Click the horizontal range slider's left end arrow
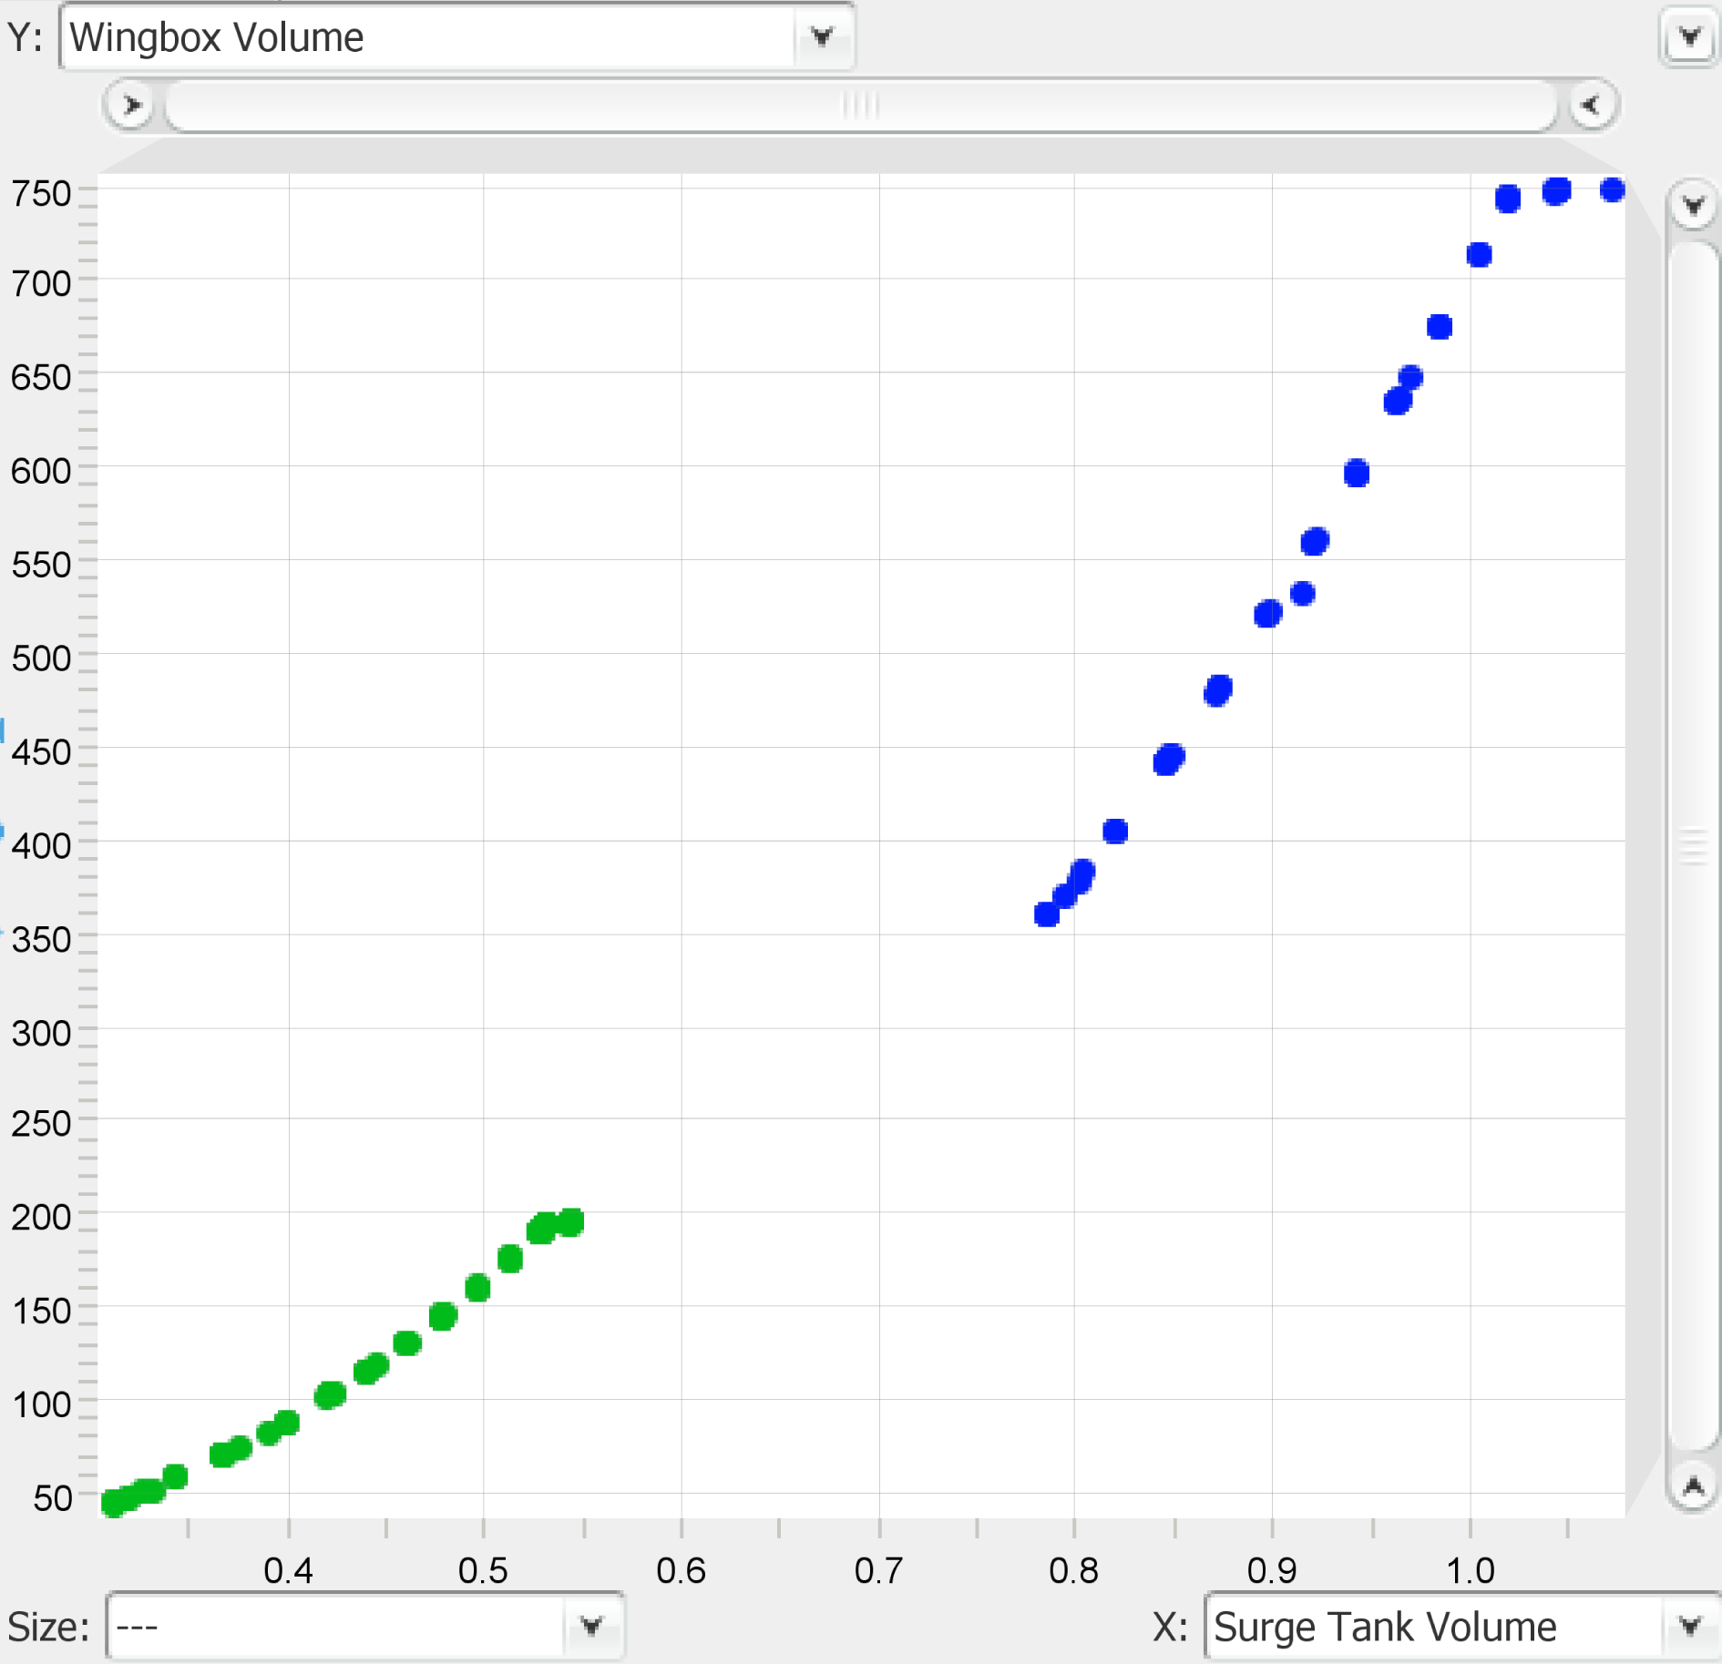Screen dimensions: 1722x1664 (x=131, y=106)
